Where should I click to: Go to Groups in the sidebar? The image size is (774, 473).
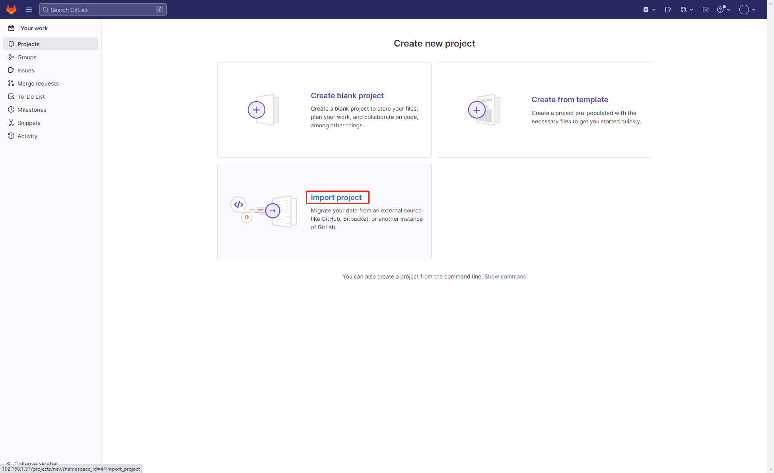[51, 57]
